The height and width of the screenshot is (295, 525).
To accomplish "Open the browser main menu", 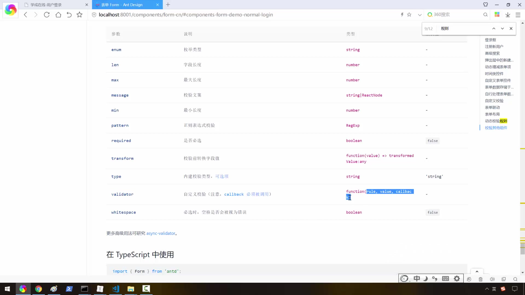I will coord(518,15).
